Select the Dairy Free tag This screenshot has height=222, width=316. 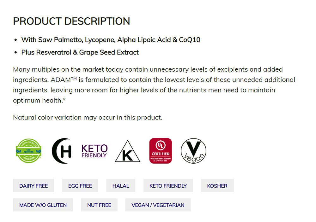33,186
